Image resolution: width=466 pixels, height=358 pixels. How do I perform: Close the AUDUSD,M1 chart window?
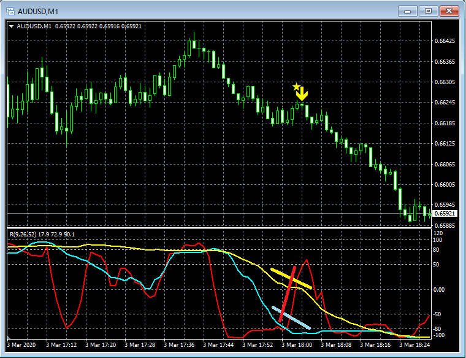click(449, 11)
